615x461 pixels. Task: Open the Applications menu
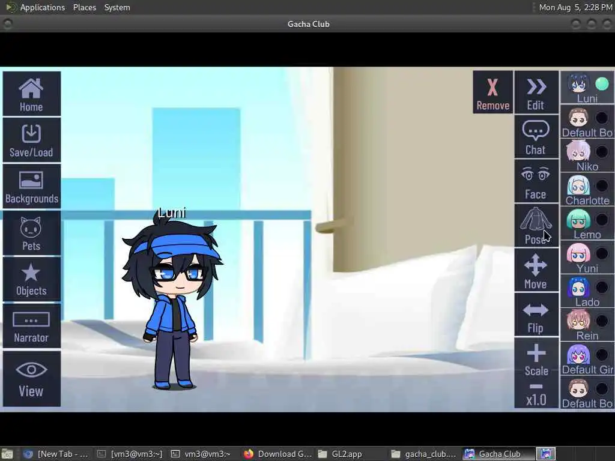43,7
